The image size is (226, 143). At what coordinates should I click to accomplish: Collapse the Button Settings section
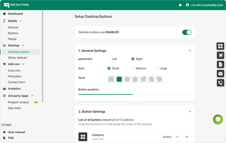(x=190, y=112)
